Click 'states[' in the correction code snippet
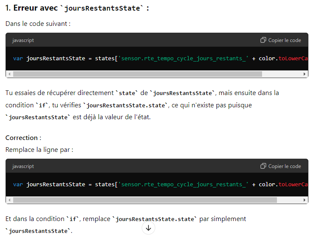Image resolution: width=325 pixels, height=238 pixels. coord(106,185)
